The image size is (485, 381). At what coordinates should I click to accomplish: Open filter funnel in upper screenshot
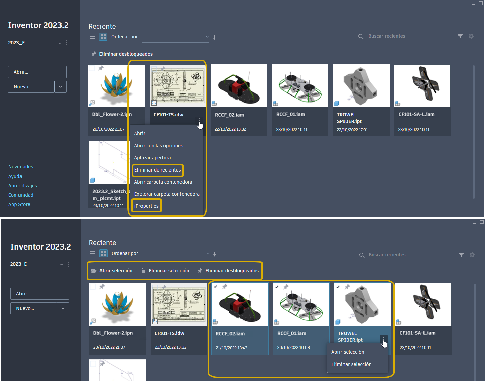[460, 36]
